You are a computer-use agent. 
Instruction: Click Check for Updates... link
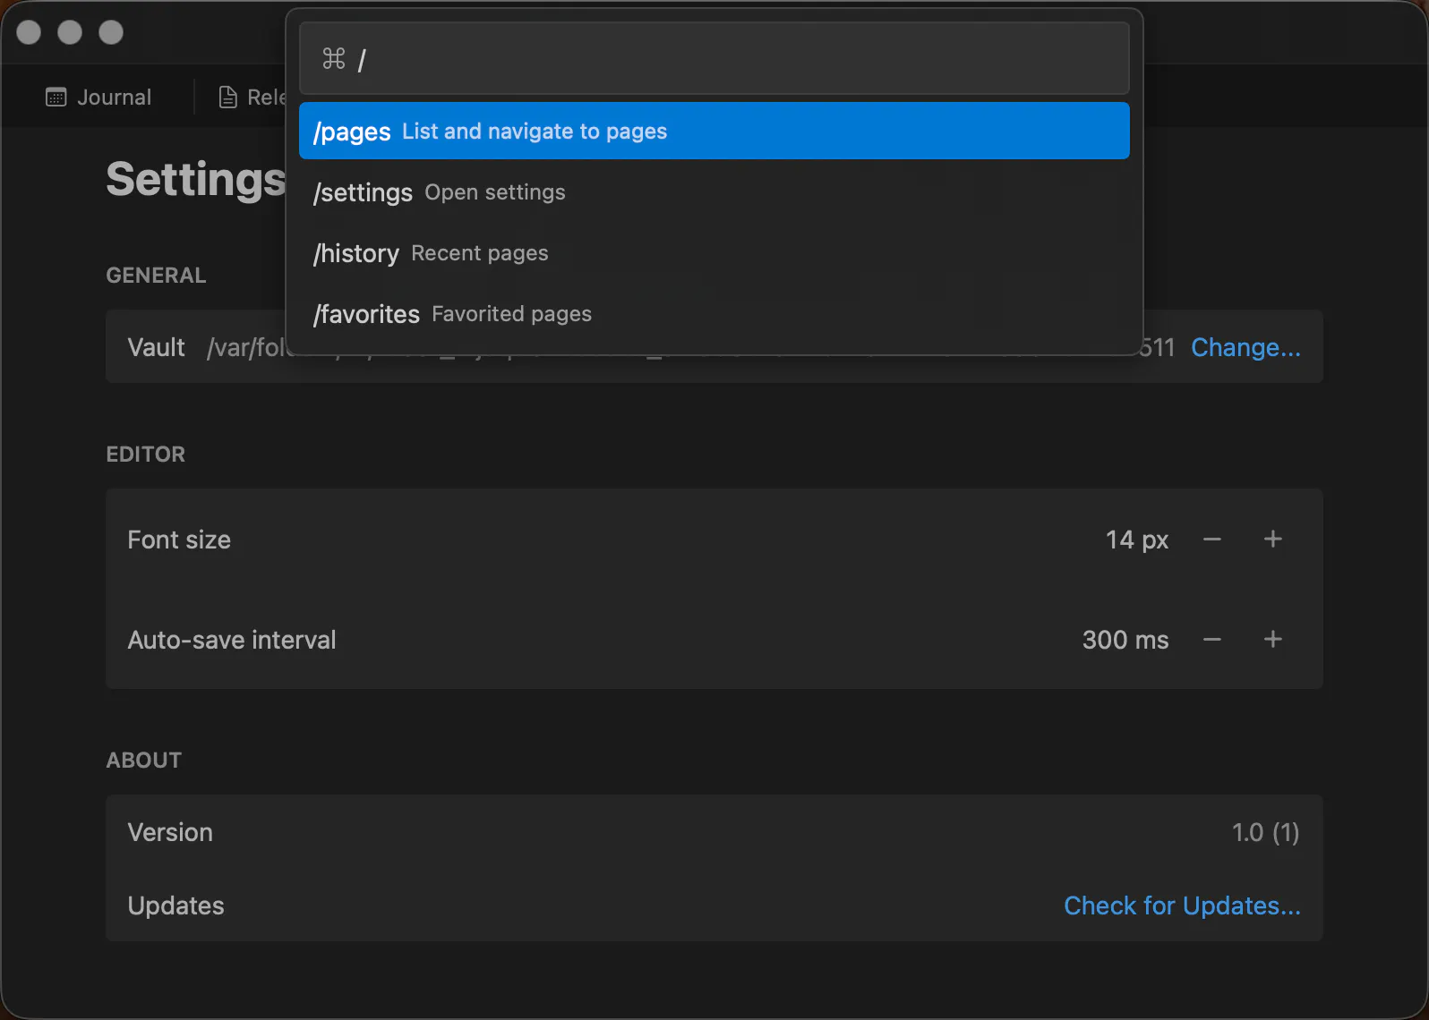pyautogui.click(x=1182, y=905)
